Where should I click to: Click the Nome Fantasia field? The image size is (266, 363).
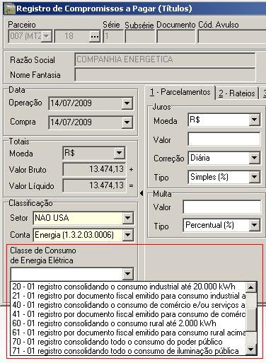[165, 75]
